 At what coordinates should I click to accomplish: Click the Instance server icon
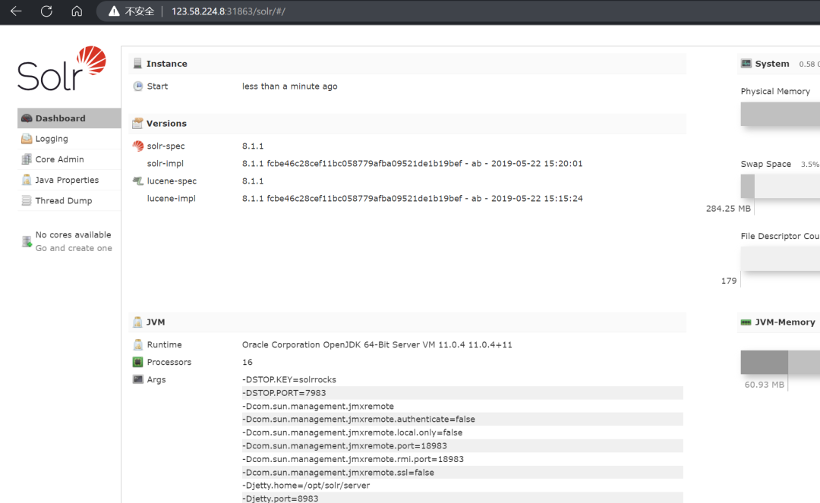137,64
